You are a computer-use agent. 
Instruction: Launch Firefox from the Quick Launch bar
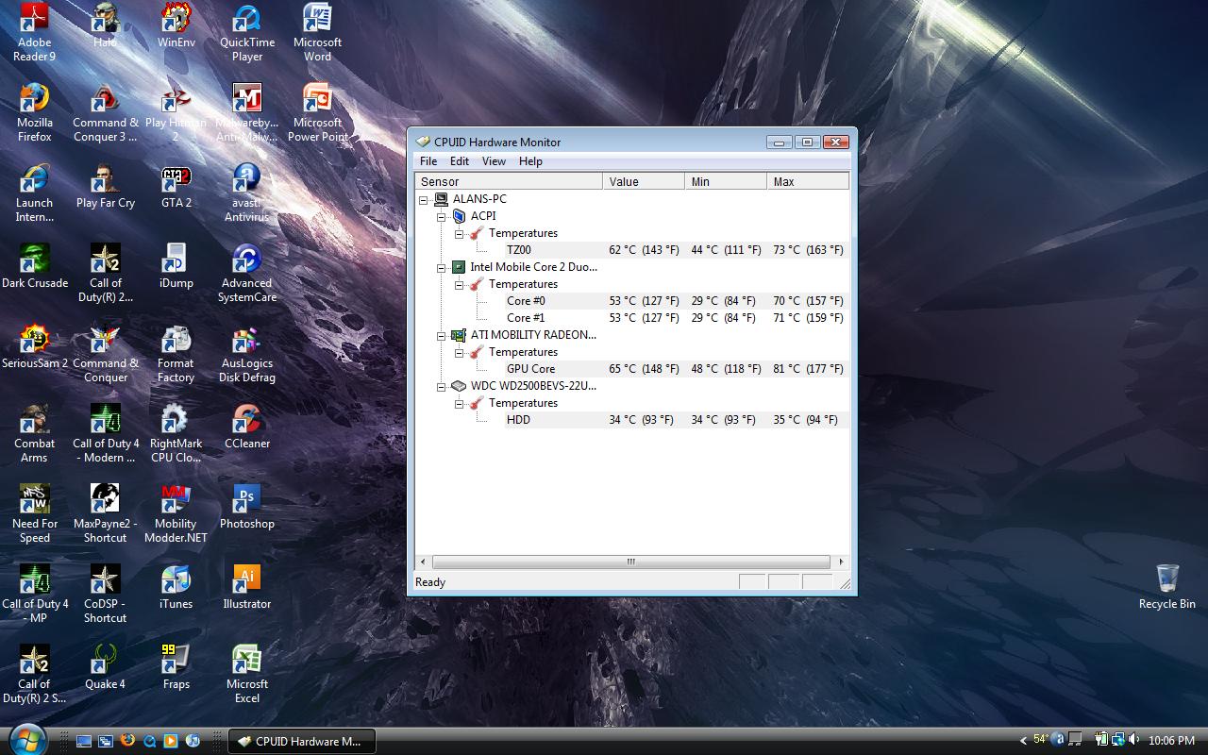[127, 741]
